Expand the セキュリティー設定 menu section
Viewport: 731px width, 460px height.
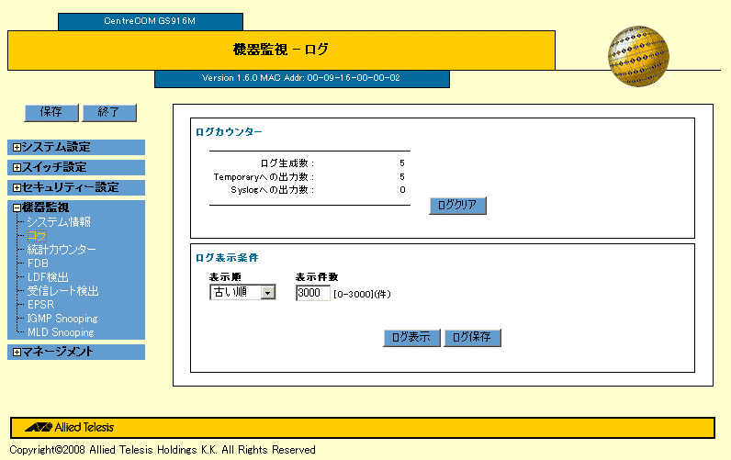point(17,187)
